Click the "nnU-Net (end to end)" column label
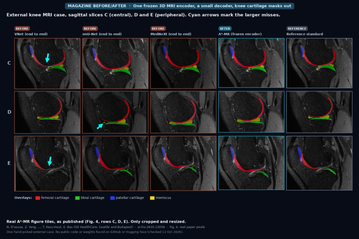 [102, 34]
